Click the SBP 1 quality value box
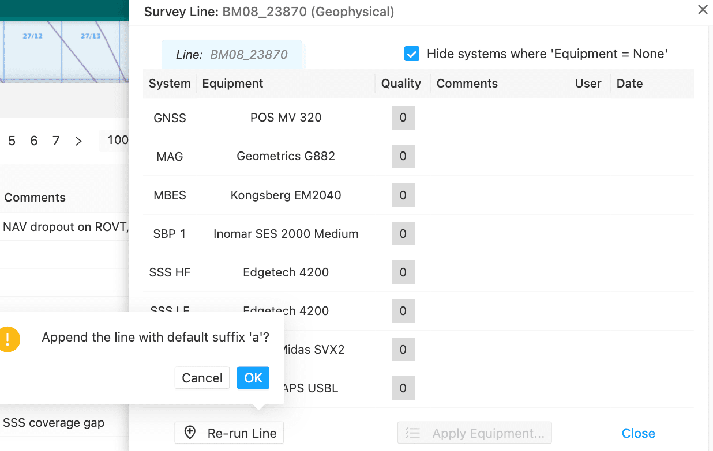 [403, 234]
